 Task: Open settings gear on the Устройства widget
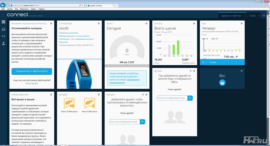pos(99,24)
